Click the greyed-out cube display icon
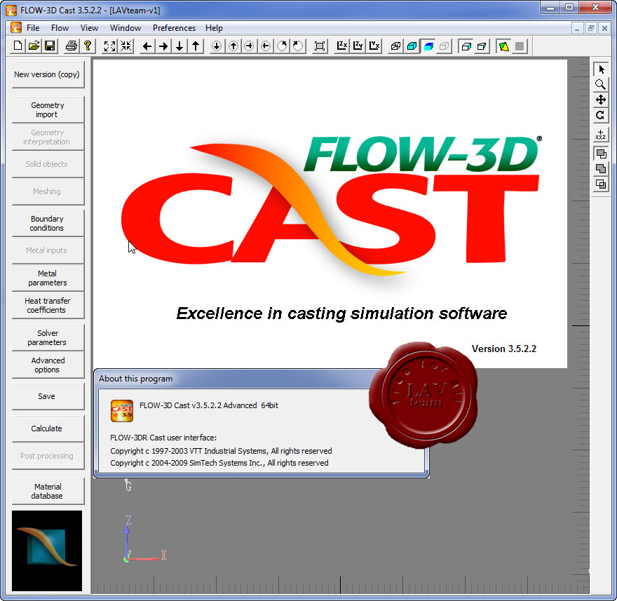Image resolution: width=617 pixels, height=601 pixels. click(445, 46)
